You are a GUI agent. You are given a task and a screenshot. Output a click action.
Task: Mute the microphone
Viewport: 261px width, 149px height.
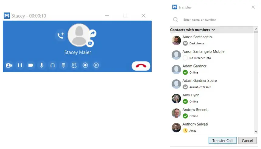click(x=42, y=65)
